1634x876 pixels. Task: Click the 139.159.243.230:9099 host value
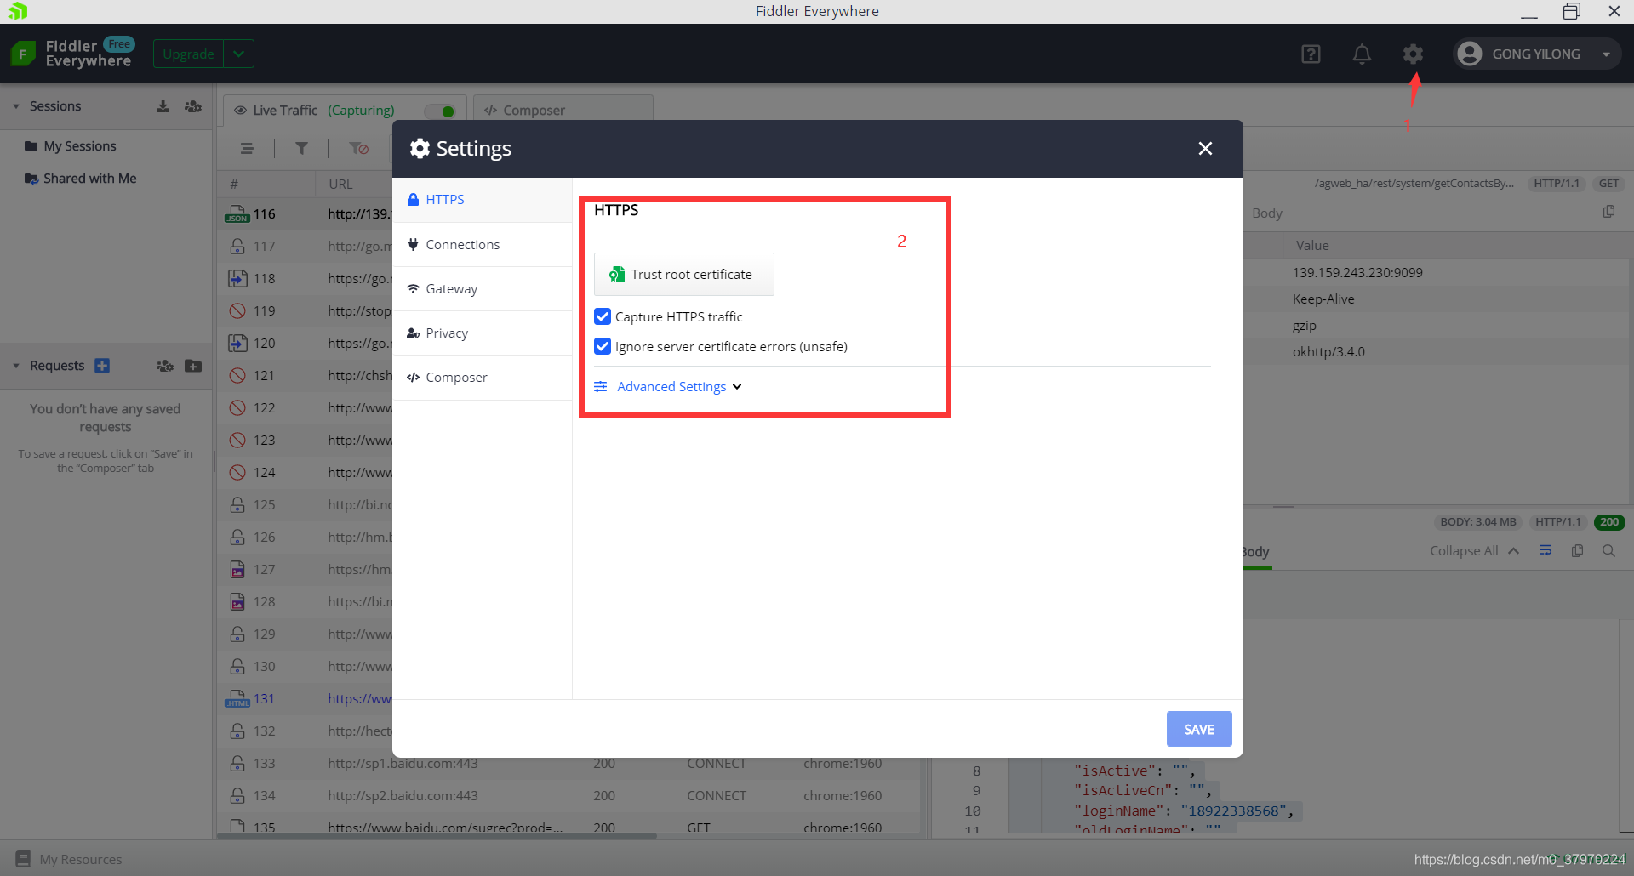[x=1357, y=272]
